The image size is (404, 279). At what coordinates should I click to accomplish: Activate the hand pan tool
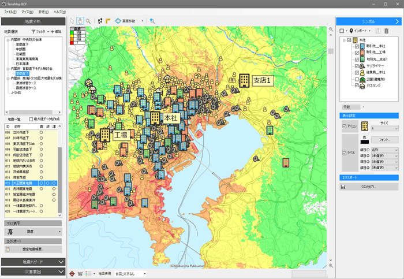[x=80, y=21]
